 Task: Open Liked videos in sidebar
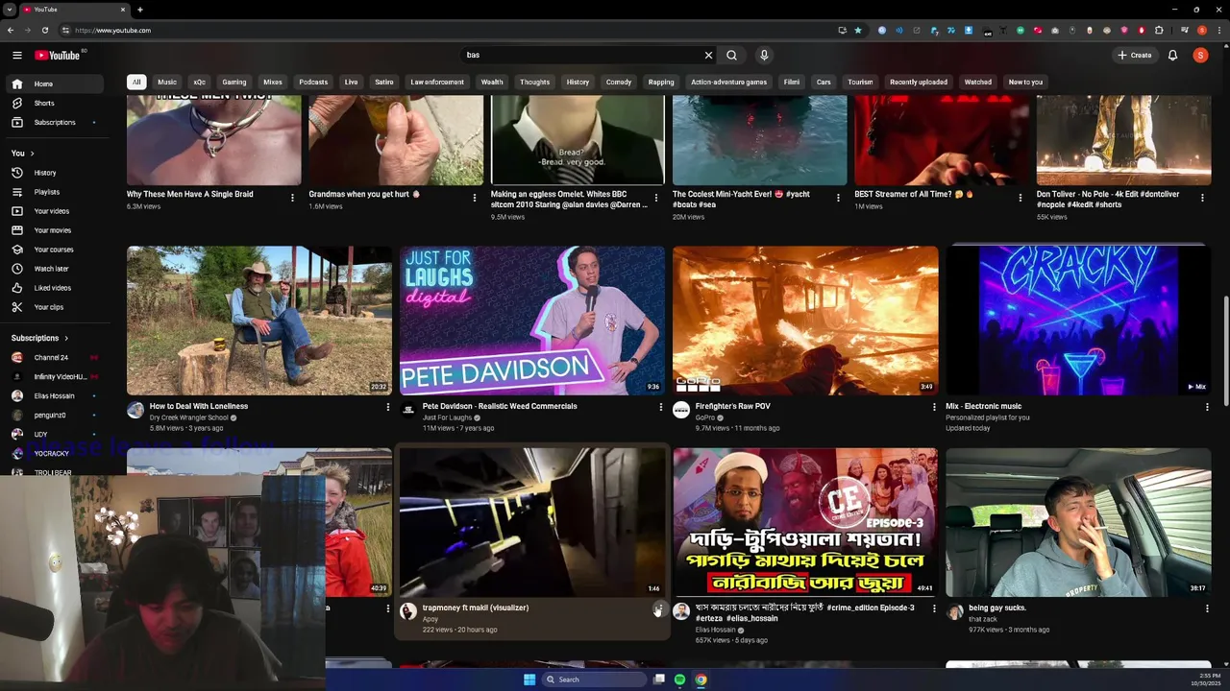point(53,288)
